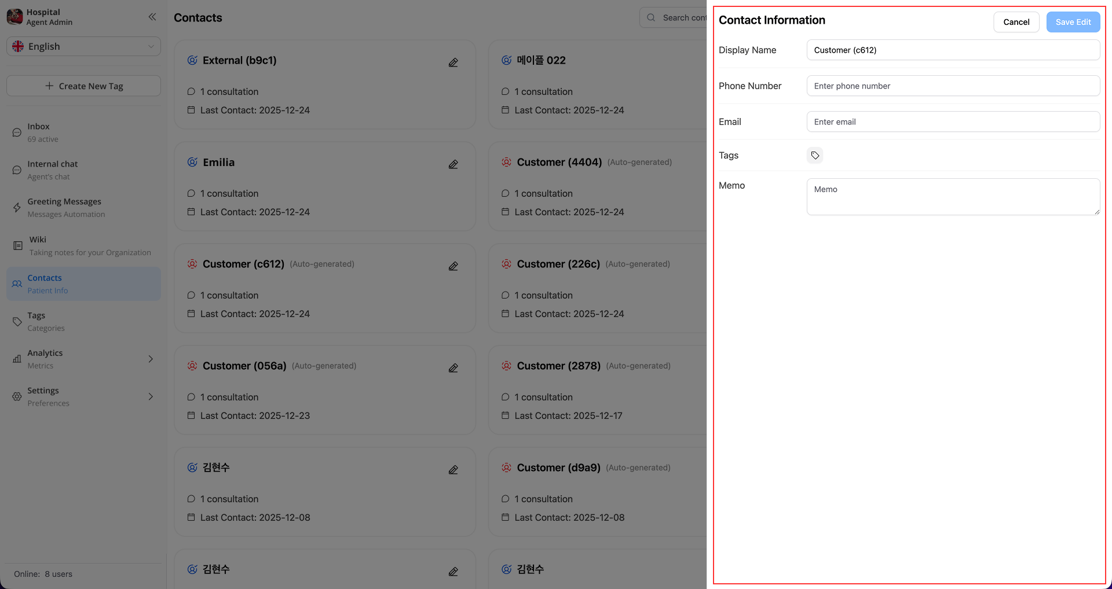Click the edit pencil on Emilia's contact card
The width and height of the screenshot is (1112, 589).
click(x=453, y=164)
